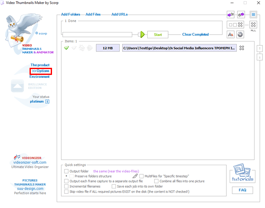Screen dimensions: 265x208
Task: Click the scorp copyright link
Action: (41, 33)
